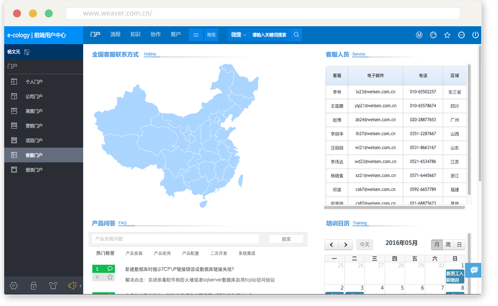This screenshot has height=306, width=498.
Task: Select 营销门户 in the sidebar
Action: coord(34,126)
